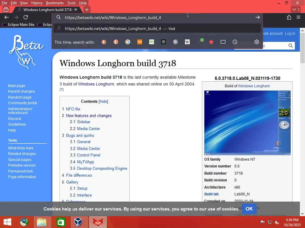This screenshot has height=228, width=305.
Task: Click the Build lab infobox link
Action: (x=211, y=194)
